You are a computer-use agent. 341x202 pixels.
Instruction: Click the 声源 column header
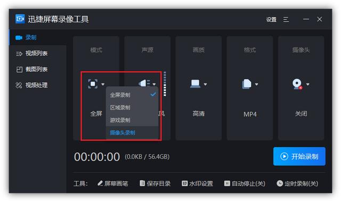click(148, 50)
